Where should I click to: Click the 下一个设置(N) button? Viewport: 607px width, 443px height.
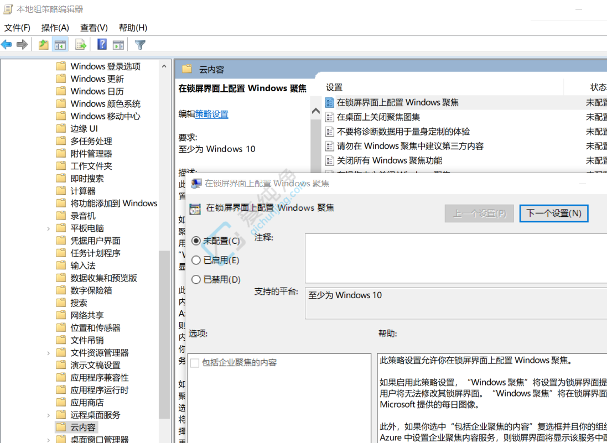tap(553, 213)
